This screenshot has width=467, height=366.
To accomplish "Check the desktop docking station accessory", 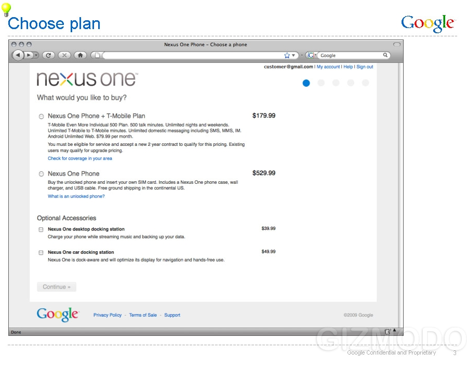I will [x=41, y=229].
